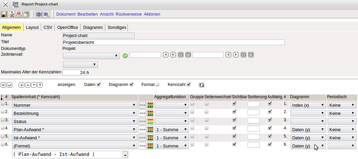Click the refresh icon beside Kennzahl checkbox
Screen dimensions: 358x159
click(x=202, y=85)
